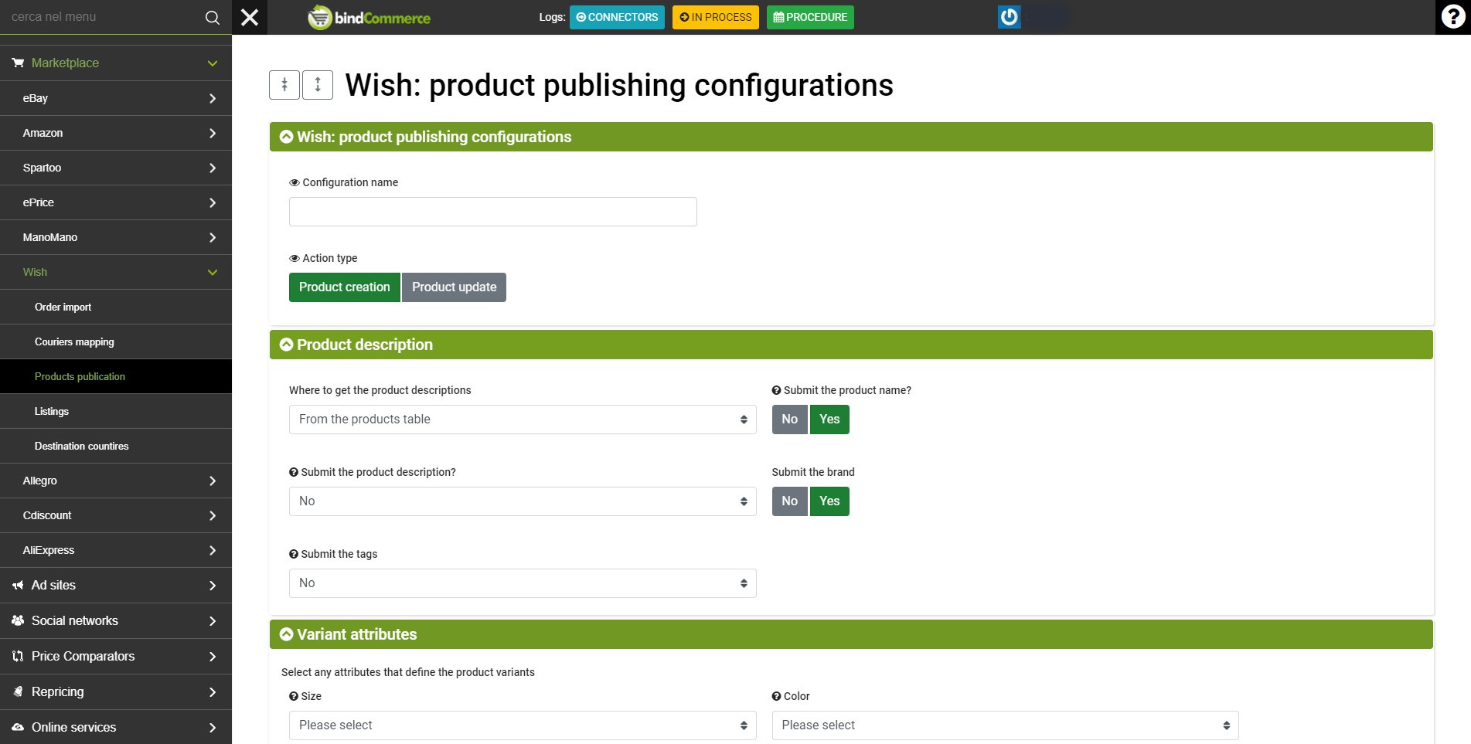
Task: Expand the eBay submenu
Action: (116, 98)
